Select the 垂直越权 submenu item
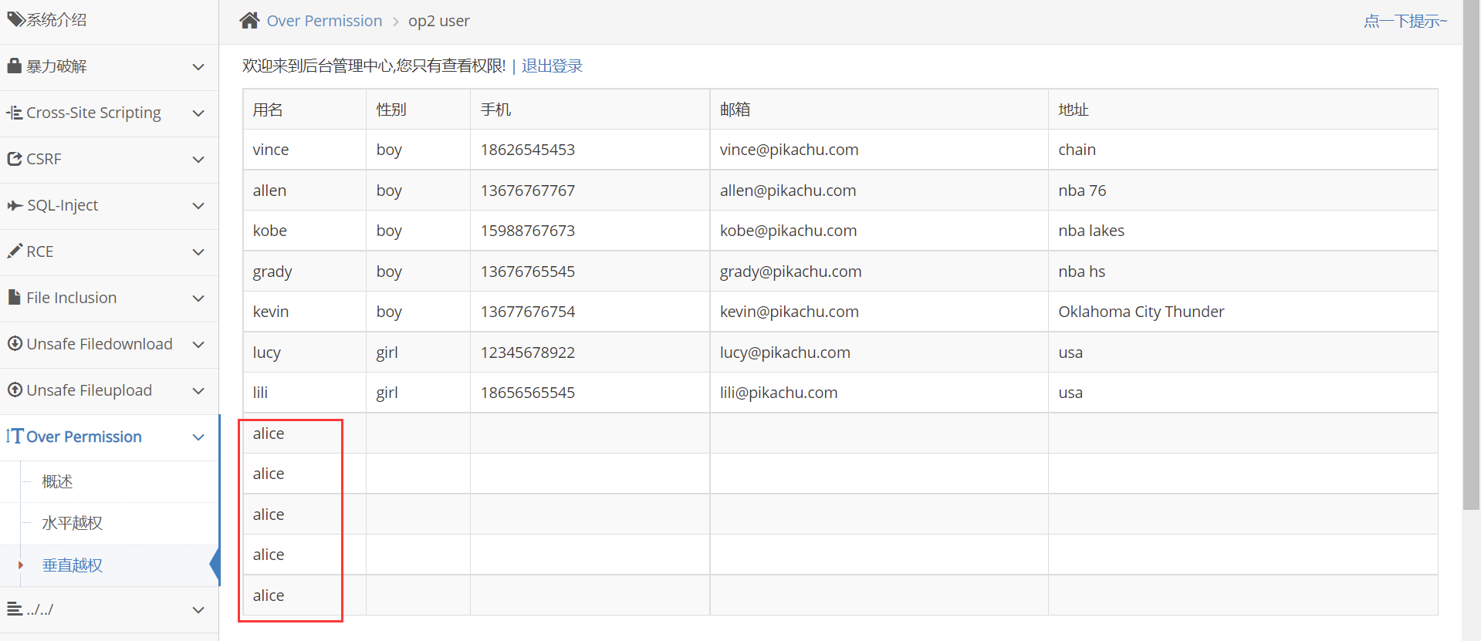Screen dimensions: 1481x641 tap(72, 565)
